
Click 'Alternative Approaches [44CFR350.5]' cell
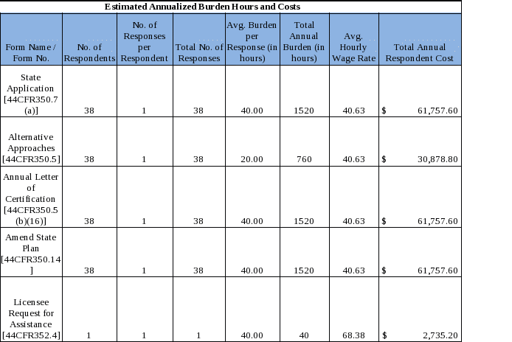coord(31,142)
